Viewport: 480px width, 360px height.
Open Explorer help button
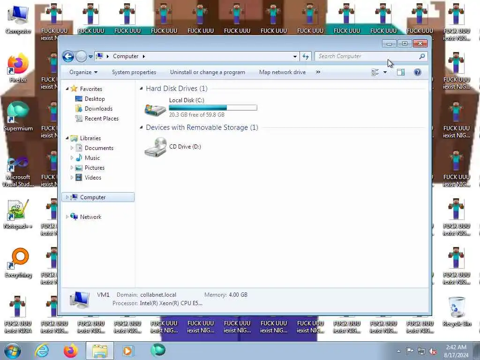pyautogui.click(x=418, y=72)
